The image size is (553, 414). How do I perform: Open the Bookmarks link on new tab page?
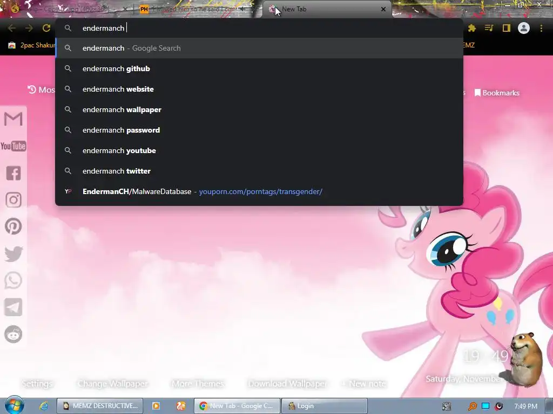[497, 93]
